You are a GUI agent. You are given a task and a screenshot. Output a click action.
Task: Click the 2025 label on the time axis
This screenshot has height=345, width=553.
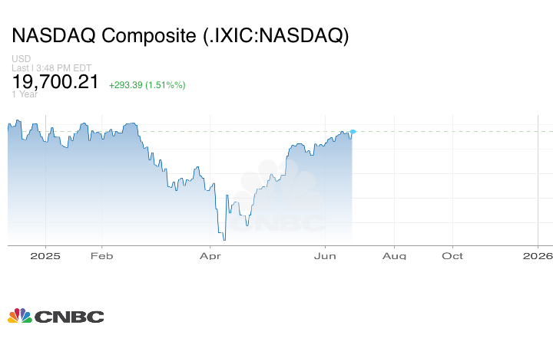pyautogui.click(x=46, y=256)
